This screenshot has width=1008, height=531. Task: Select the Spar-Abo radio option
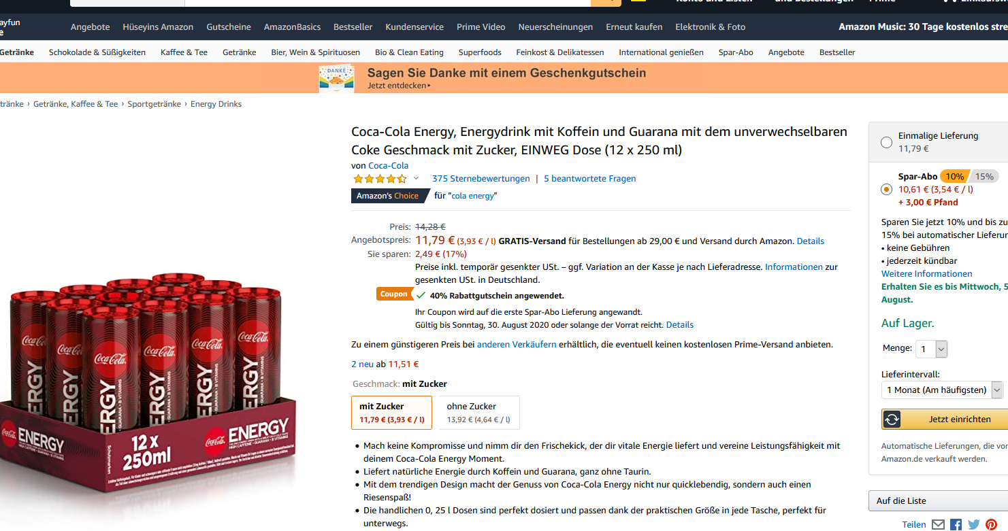886,189
